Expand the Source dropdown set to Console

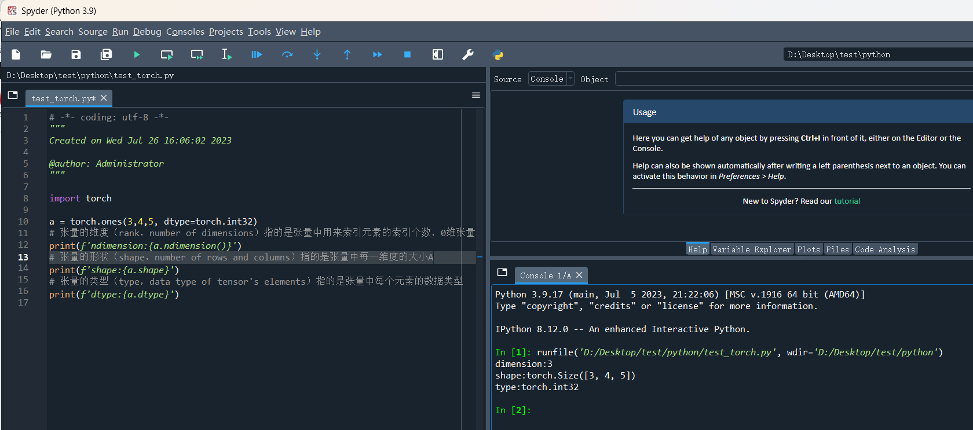tap(551, 79)
